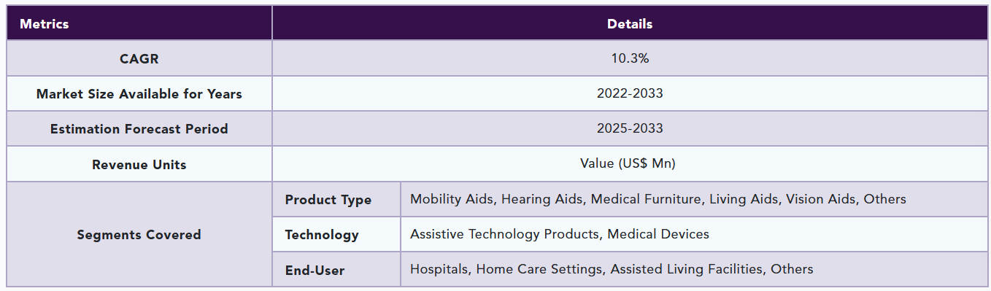Select Estimation Forecast Period label
The width and height of the screenshot is (991, 291).
(139, 128)
